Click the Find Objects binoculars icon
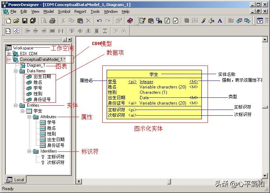 click(159, 21)
